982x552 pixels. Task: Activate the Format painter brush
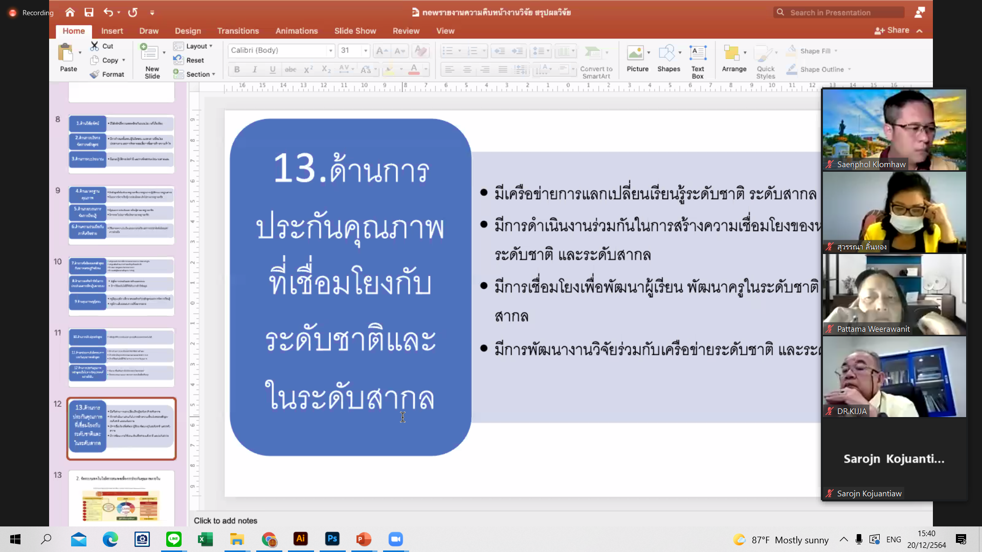[95, 74]
